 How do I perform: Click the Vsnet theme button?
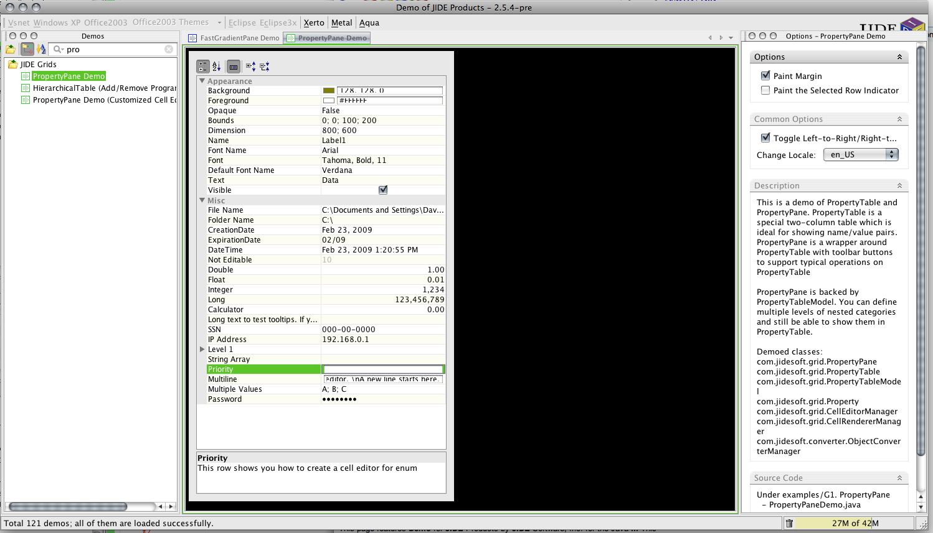tap(19, 22)
